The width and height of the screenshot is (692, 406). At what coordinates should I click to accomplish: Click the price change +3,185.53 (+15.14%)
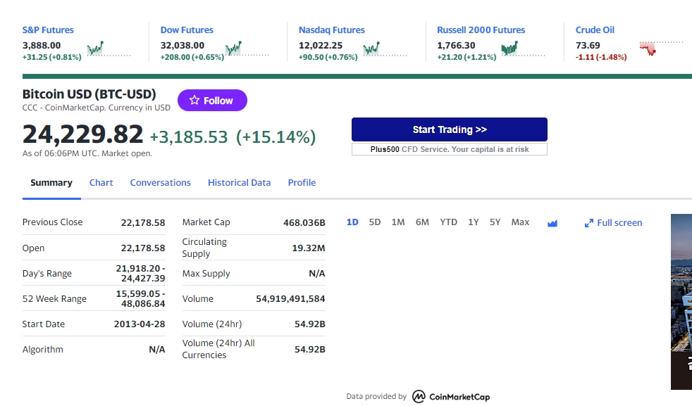[233, 137]
